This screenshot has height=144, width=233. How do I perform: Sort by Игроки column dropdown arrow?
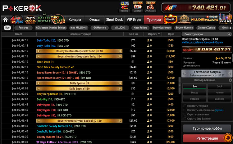pos(159,34)
